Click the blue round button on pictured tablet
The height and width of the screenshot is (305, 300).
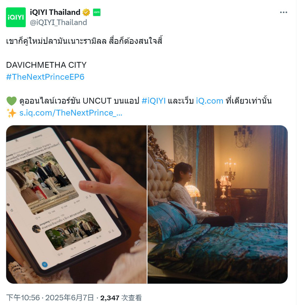point(45,264)
